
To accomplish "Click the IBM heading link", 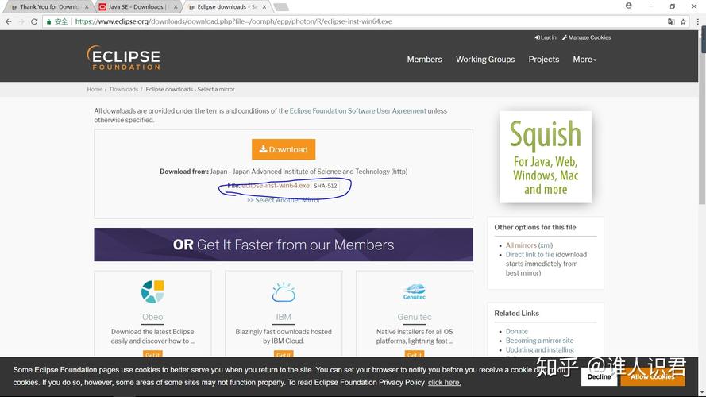I will (284, 317).
